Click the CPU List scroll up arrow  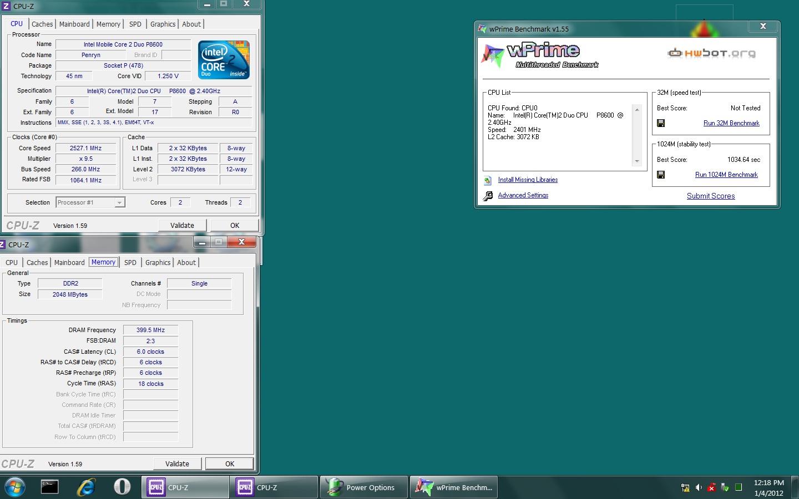pyautogui.click(x=637, y=110)
